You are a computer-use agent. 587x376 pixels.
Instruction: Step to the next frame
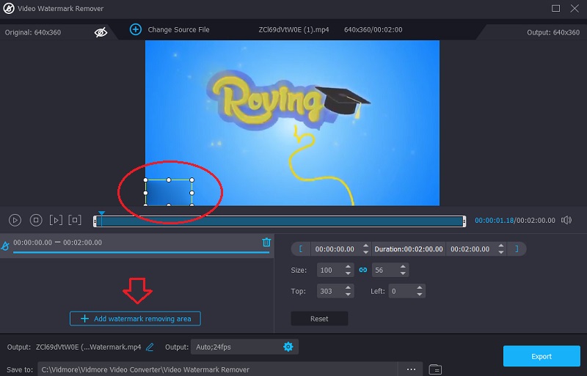click(x=56, y=220)
